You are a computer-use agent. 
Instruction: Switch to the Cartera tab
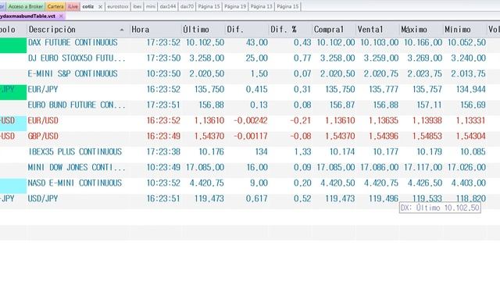55,6
